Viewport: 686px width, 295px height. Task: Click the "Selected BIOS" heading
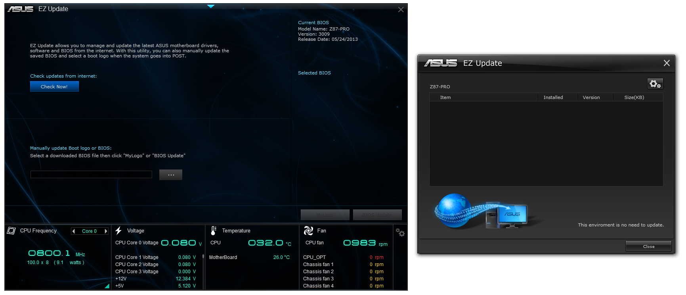click(x=314, y=73)
